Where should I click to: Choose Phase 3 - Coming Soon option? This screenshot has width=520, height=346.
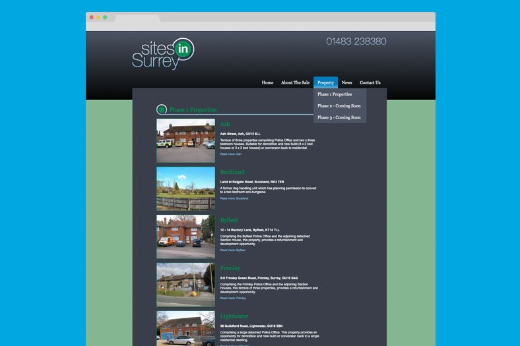[339, 118]
